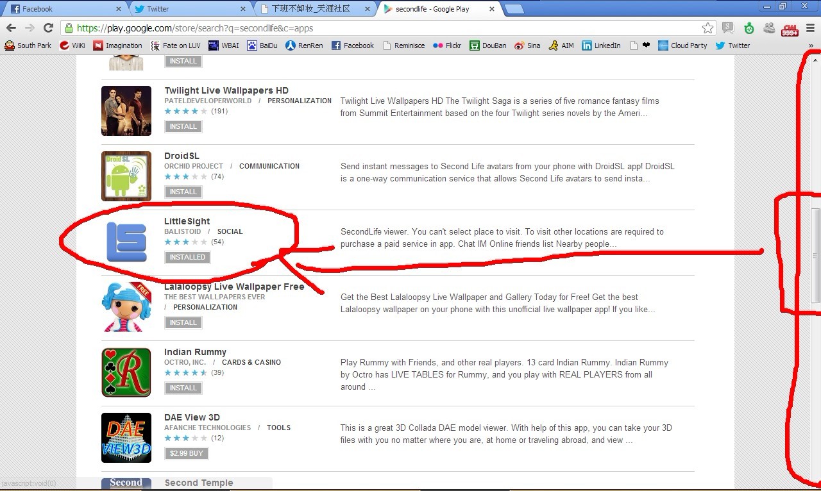Screen dimensions: 821x491
Task: Close the Facebook browser tab
Action: (x=118, y=9)
